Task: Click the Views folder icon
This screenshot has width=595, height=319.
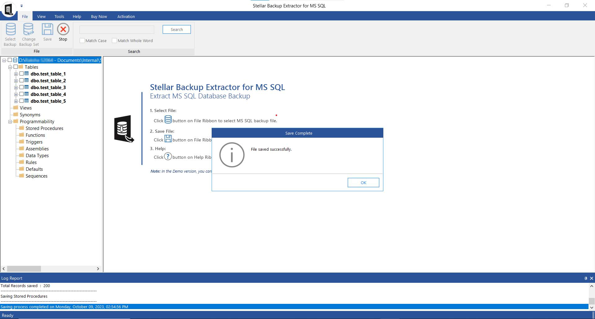Action: click(x=16, y=107)
